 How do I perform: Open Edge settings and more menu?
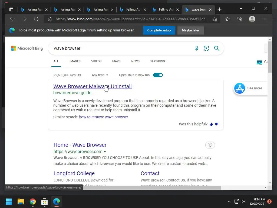(265, 19)
